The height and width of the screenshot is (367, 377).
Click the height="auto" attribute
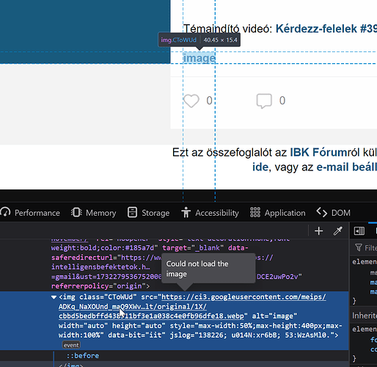(x=139, y=326)
